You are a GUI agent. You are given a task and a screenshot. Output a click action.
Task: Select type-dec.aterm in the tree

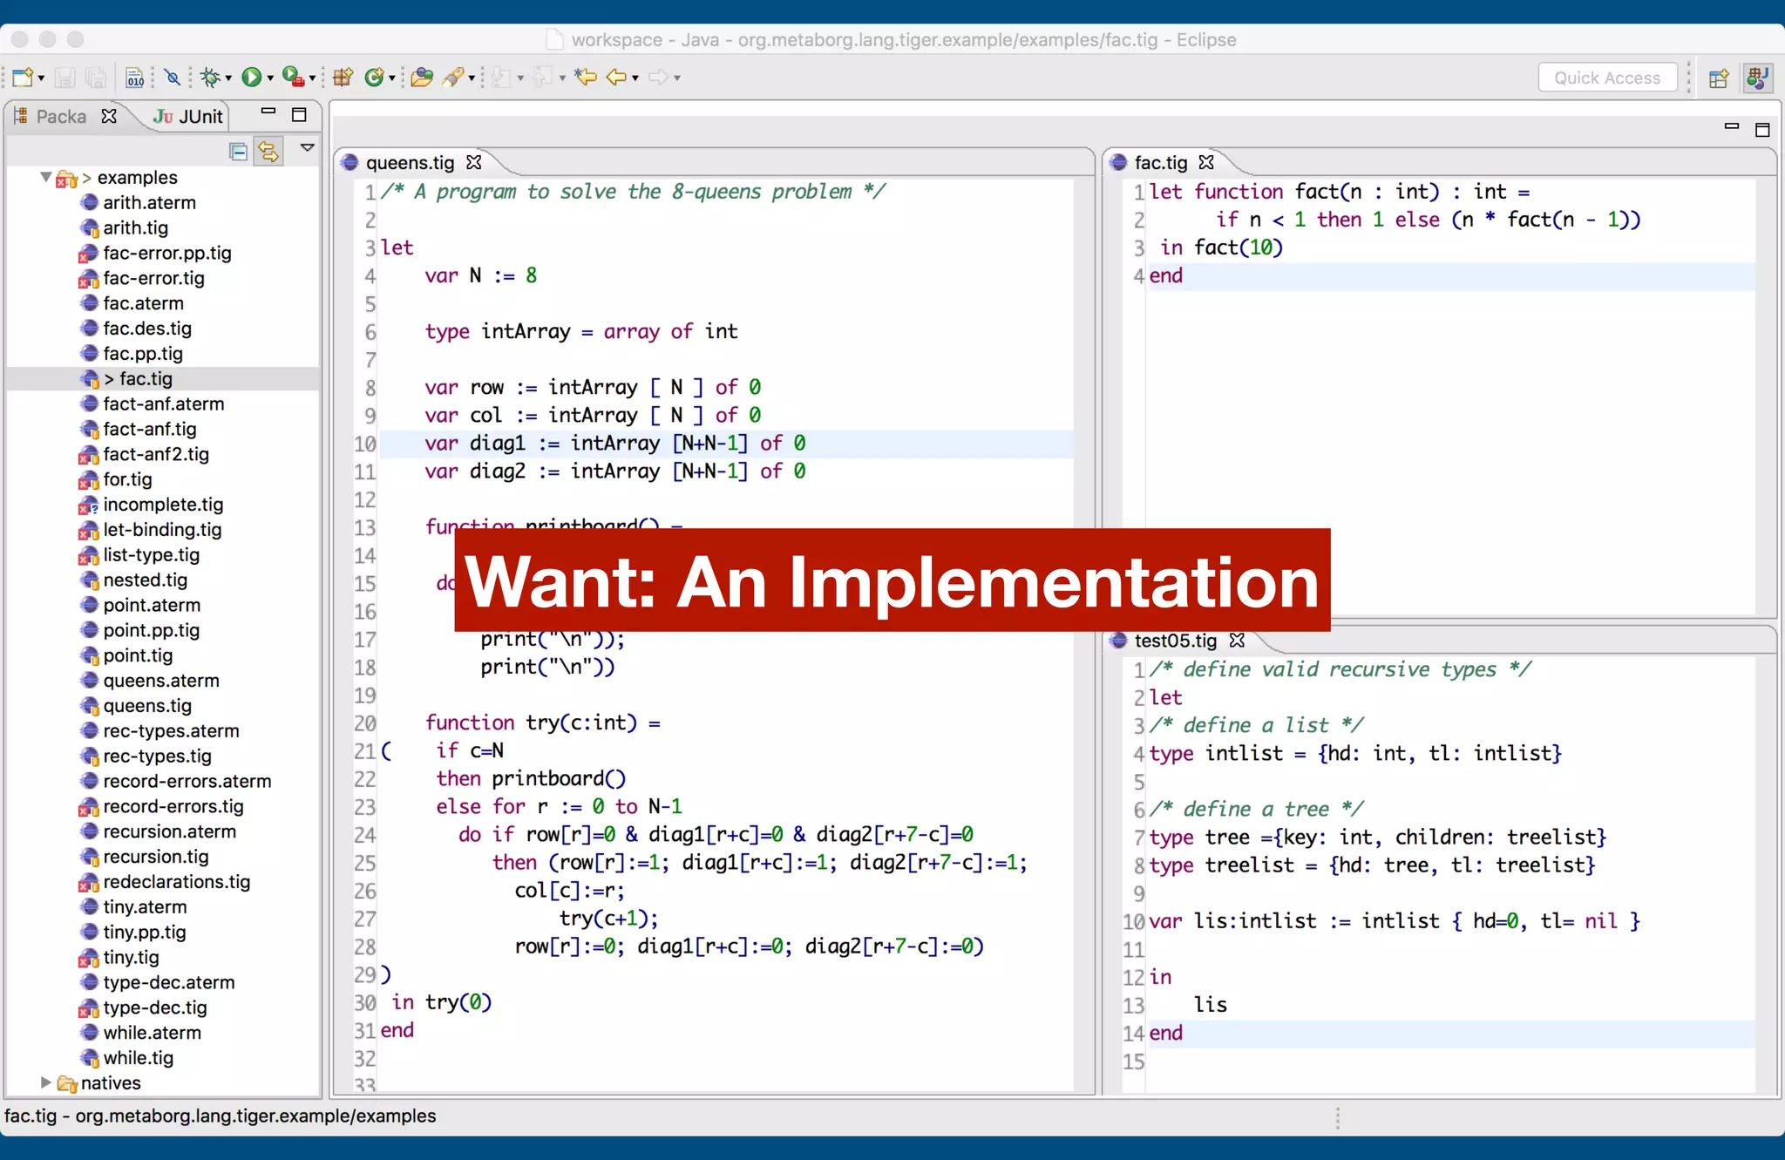pos(169,983)
